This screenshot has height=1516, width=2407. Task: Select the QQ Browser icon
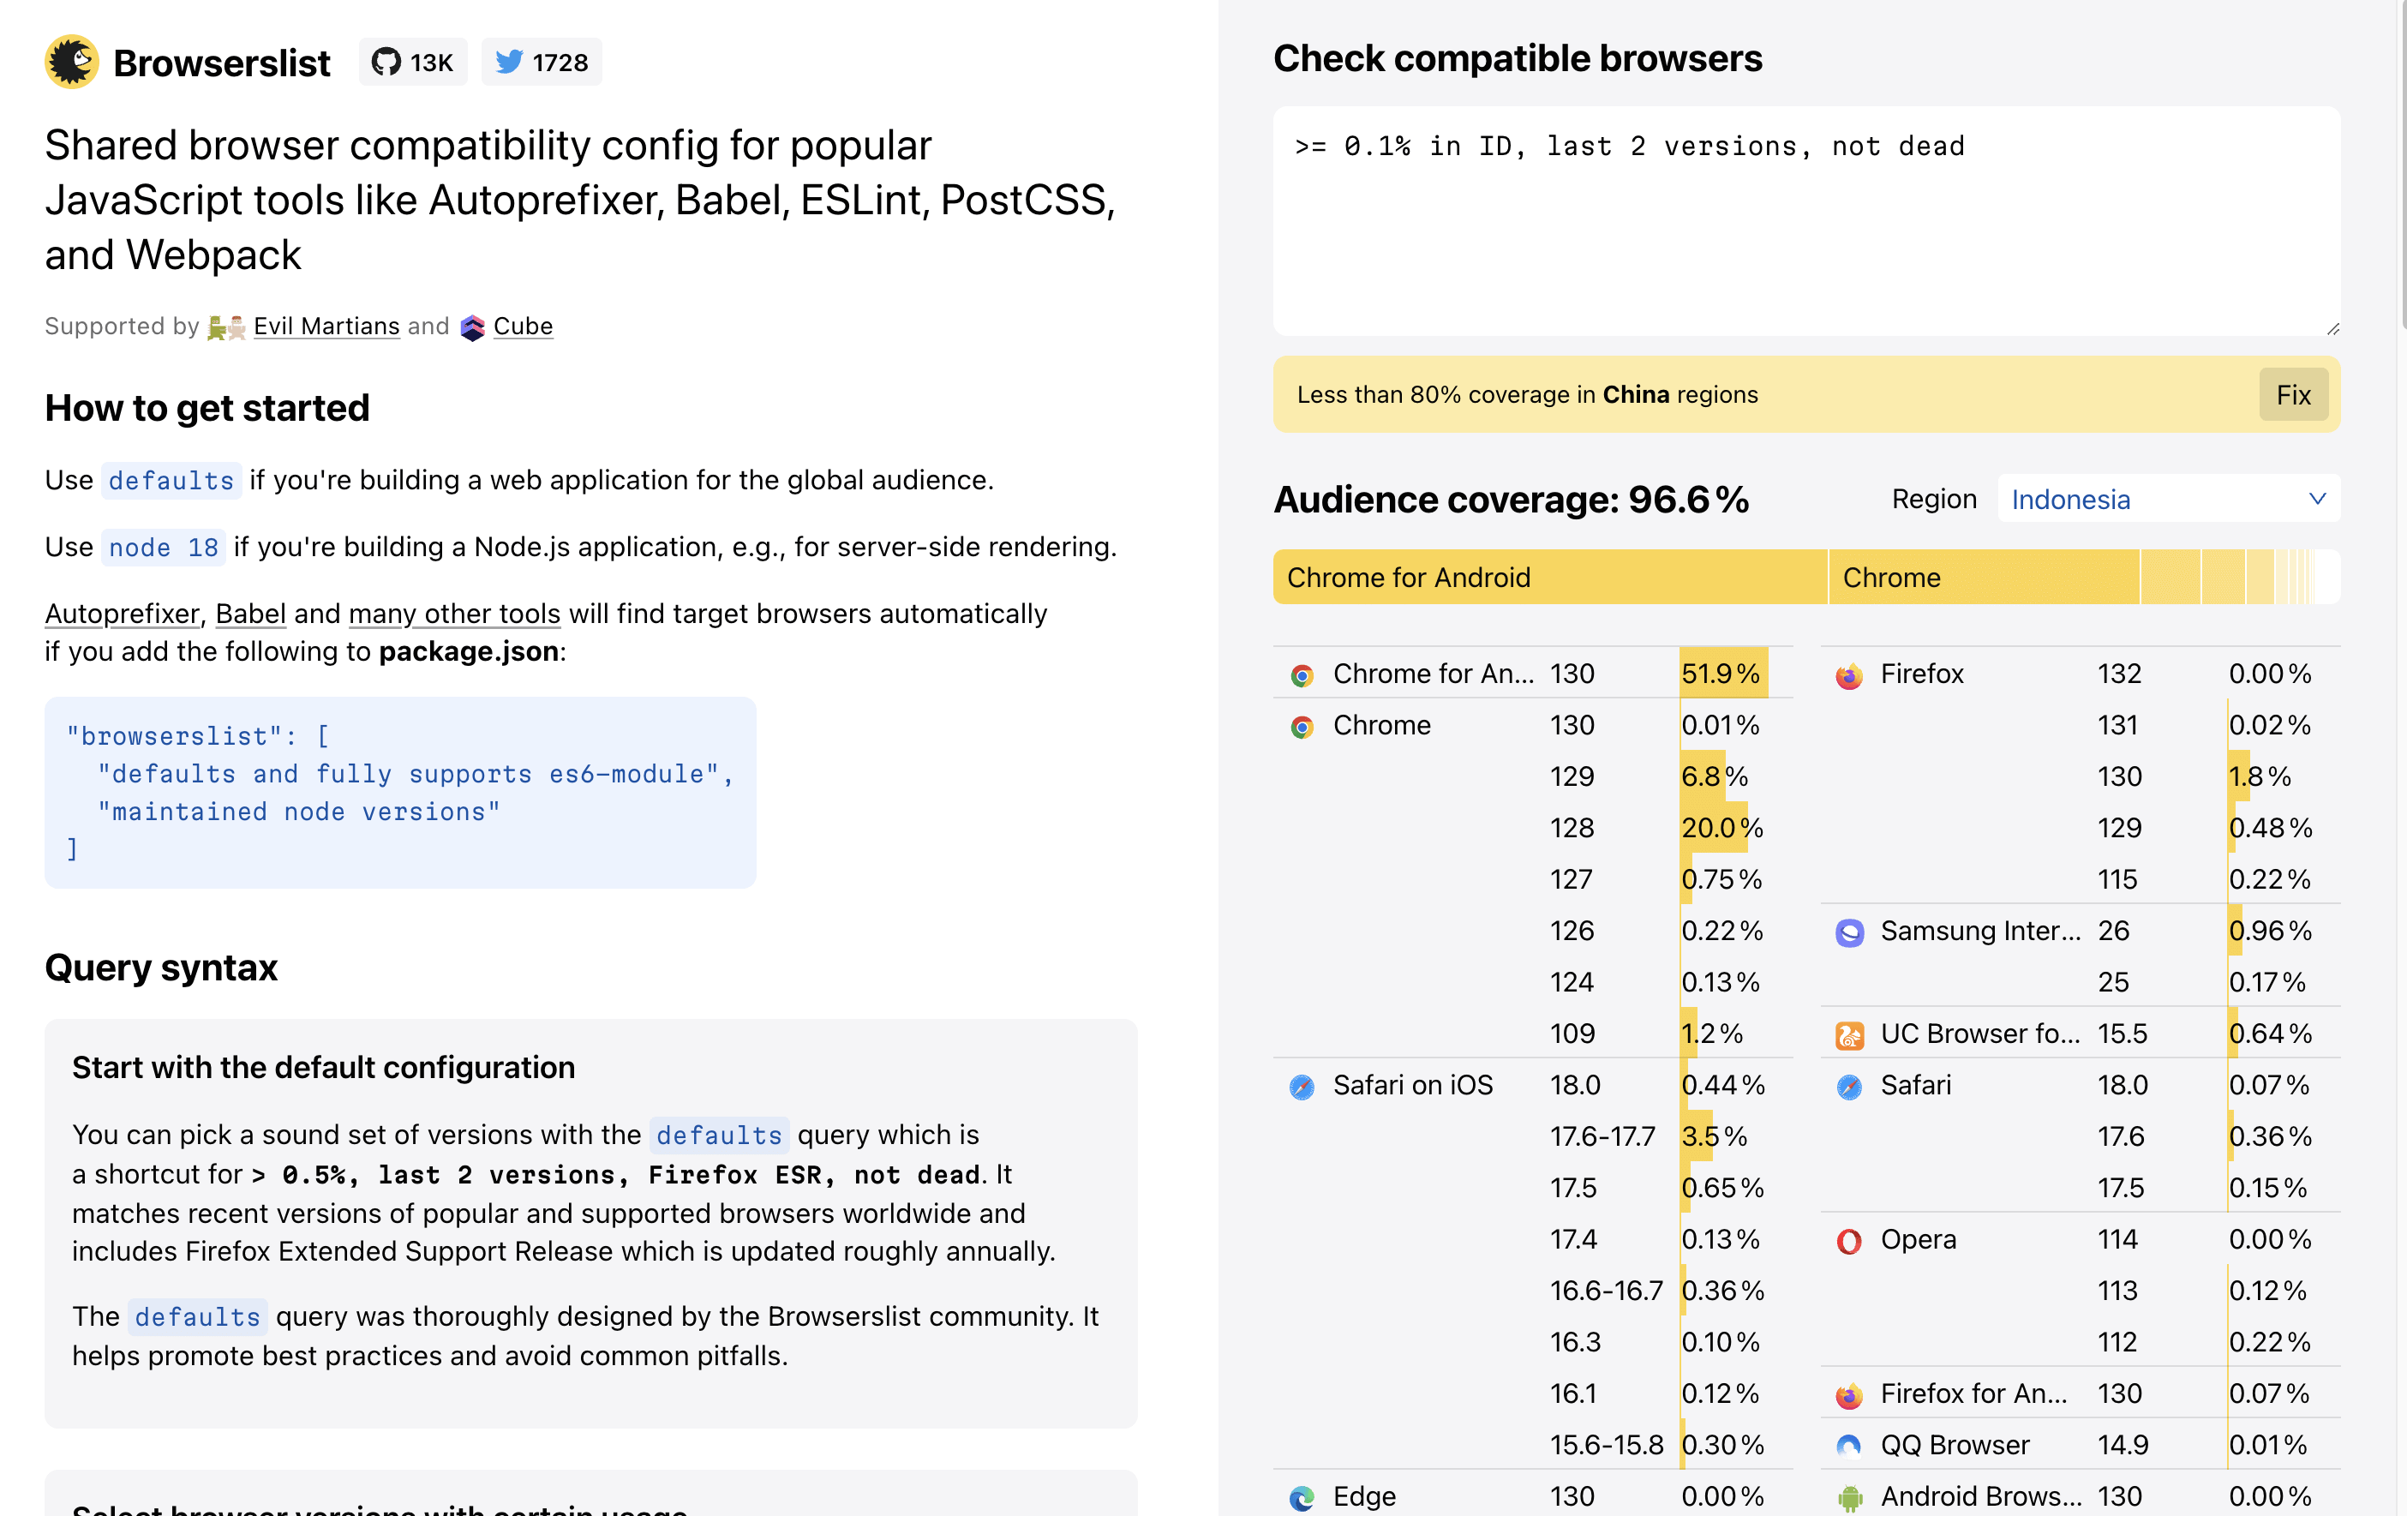click(1849, 1444)
